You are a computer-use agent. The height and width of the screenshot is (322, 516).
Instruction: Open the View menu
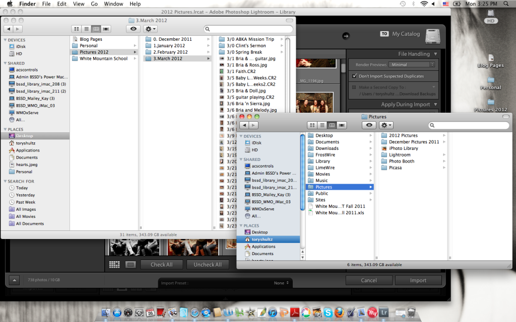pyautogui.click(x=79, y=4)
